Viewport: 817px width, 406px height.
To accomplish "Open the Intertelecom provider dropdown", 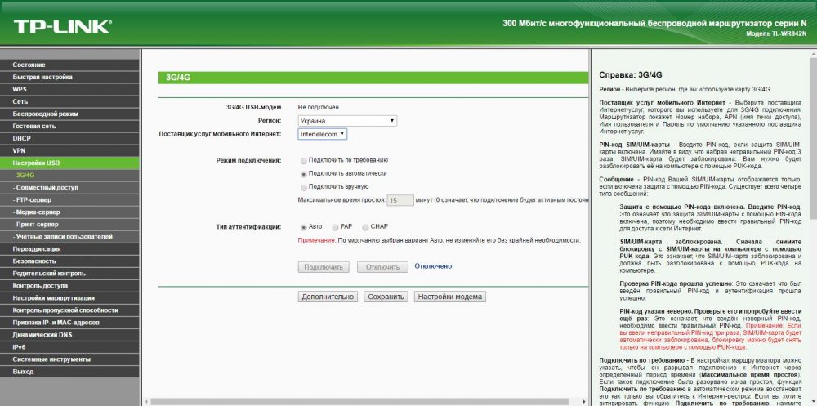I will click(x=323, y=134).
